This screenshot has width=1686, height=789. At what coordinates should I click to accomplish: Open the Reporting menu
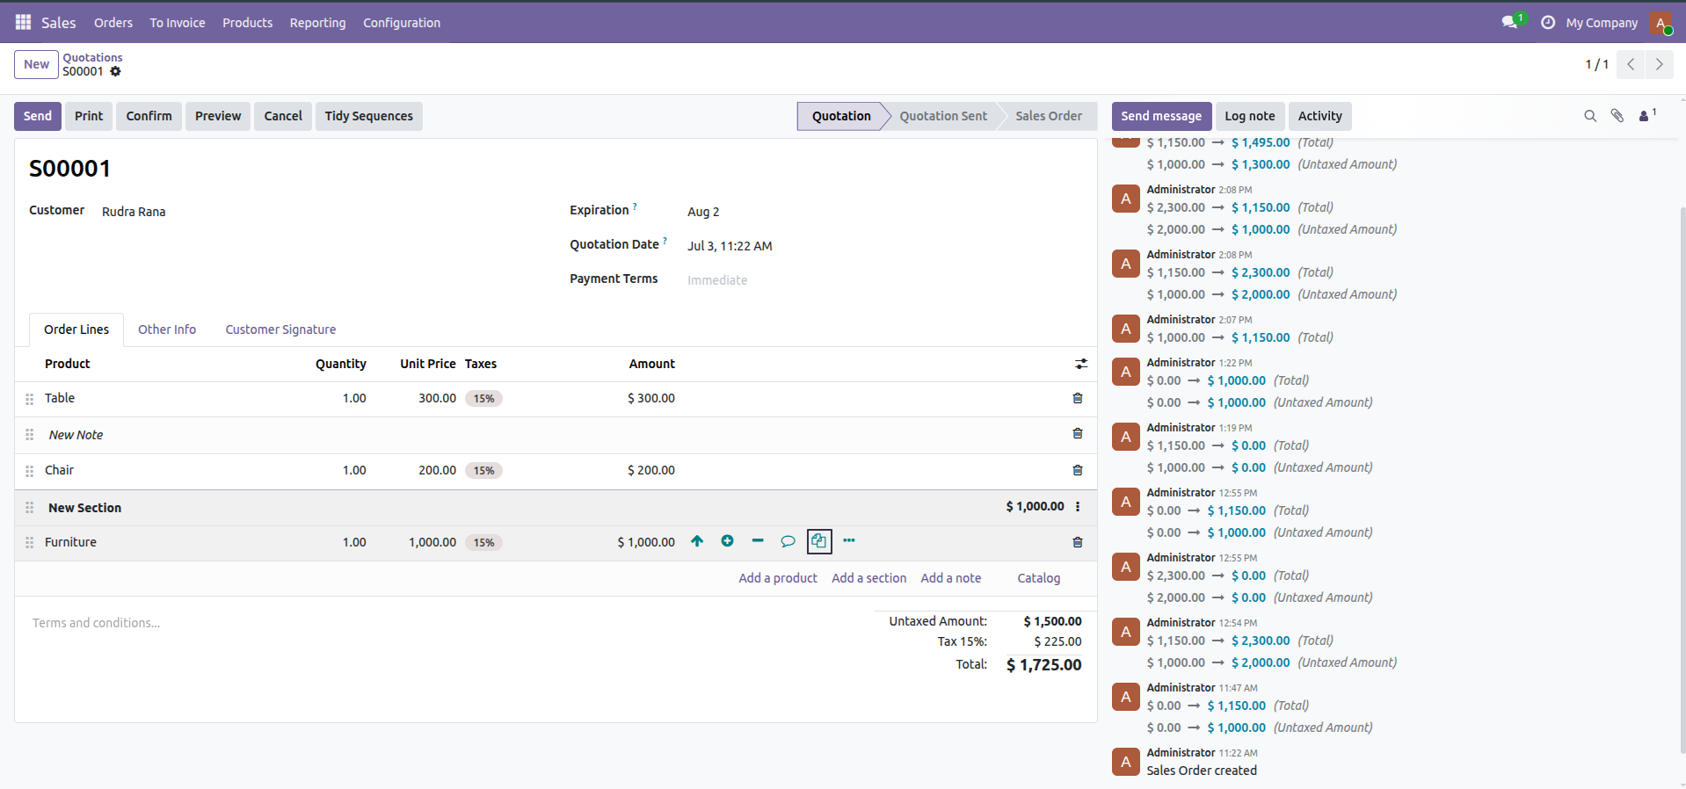317,23
